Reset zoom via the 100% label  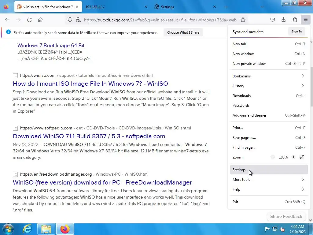pyautogui.click(x=283, y=157)
